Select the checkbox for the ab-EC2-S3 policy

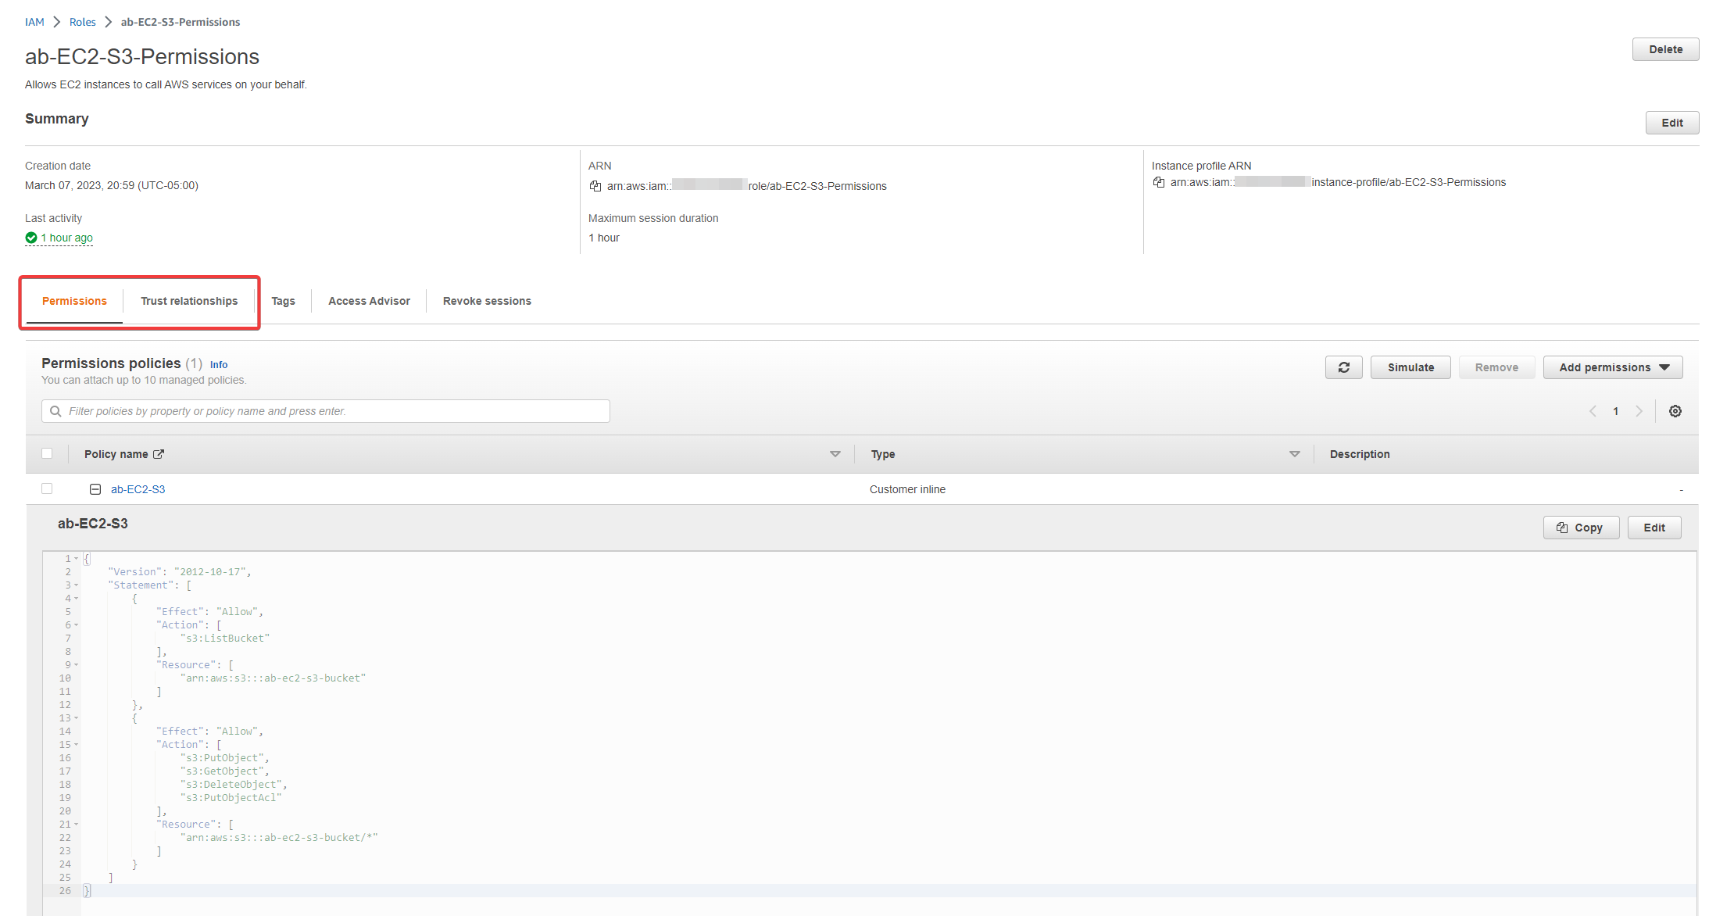[x=47, y=488]
